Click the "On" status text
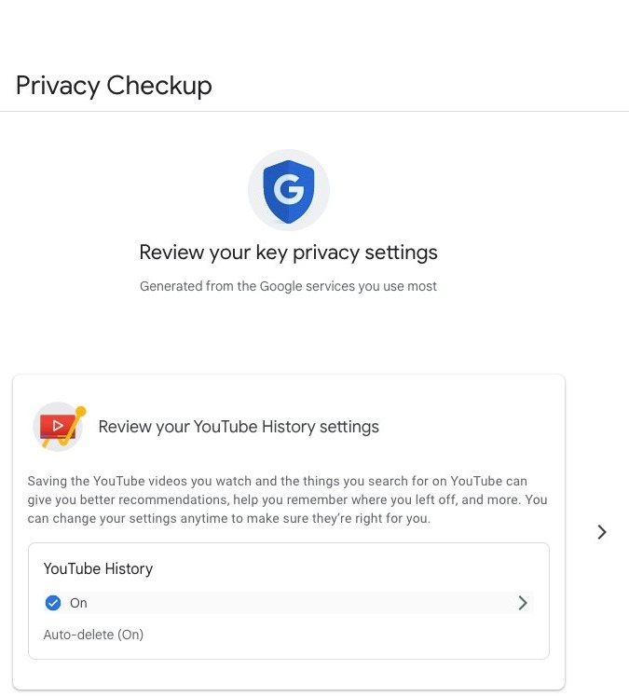 78,603
